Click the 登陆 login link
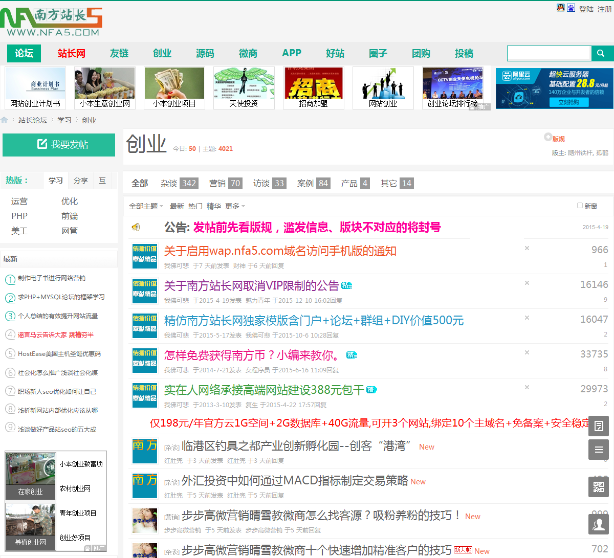Viewport: 614px width, 558px height. (x=586, y=9)
